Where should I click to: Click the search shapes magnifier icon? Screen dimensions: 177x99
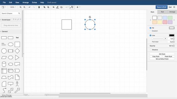coord(19,13)
